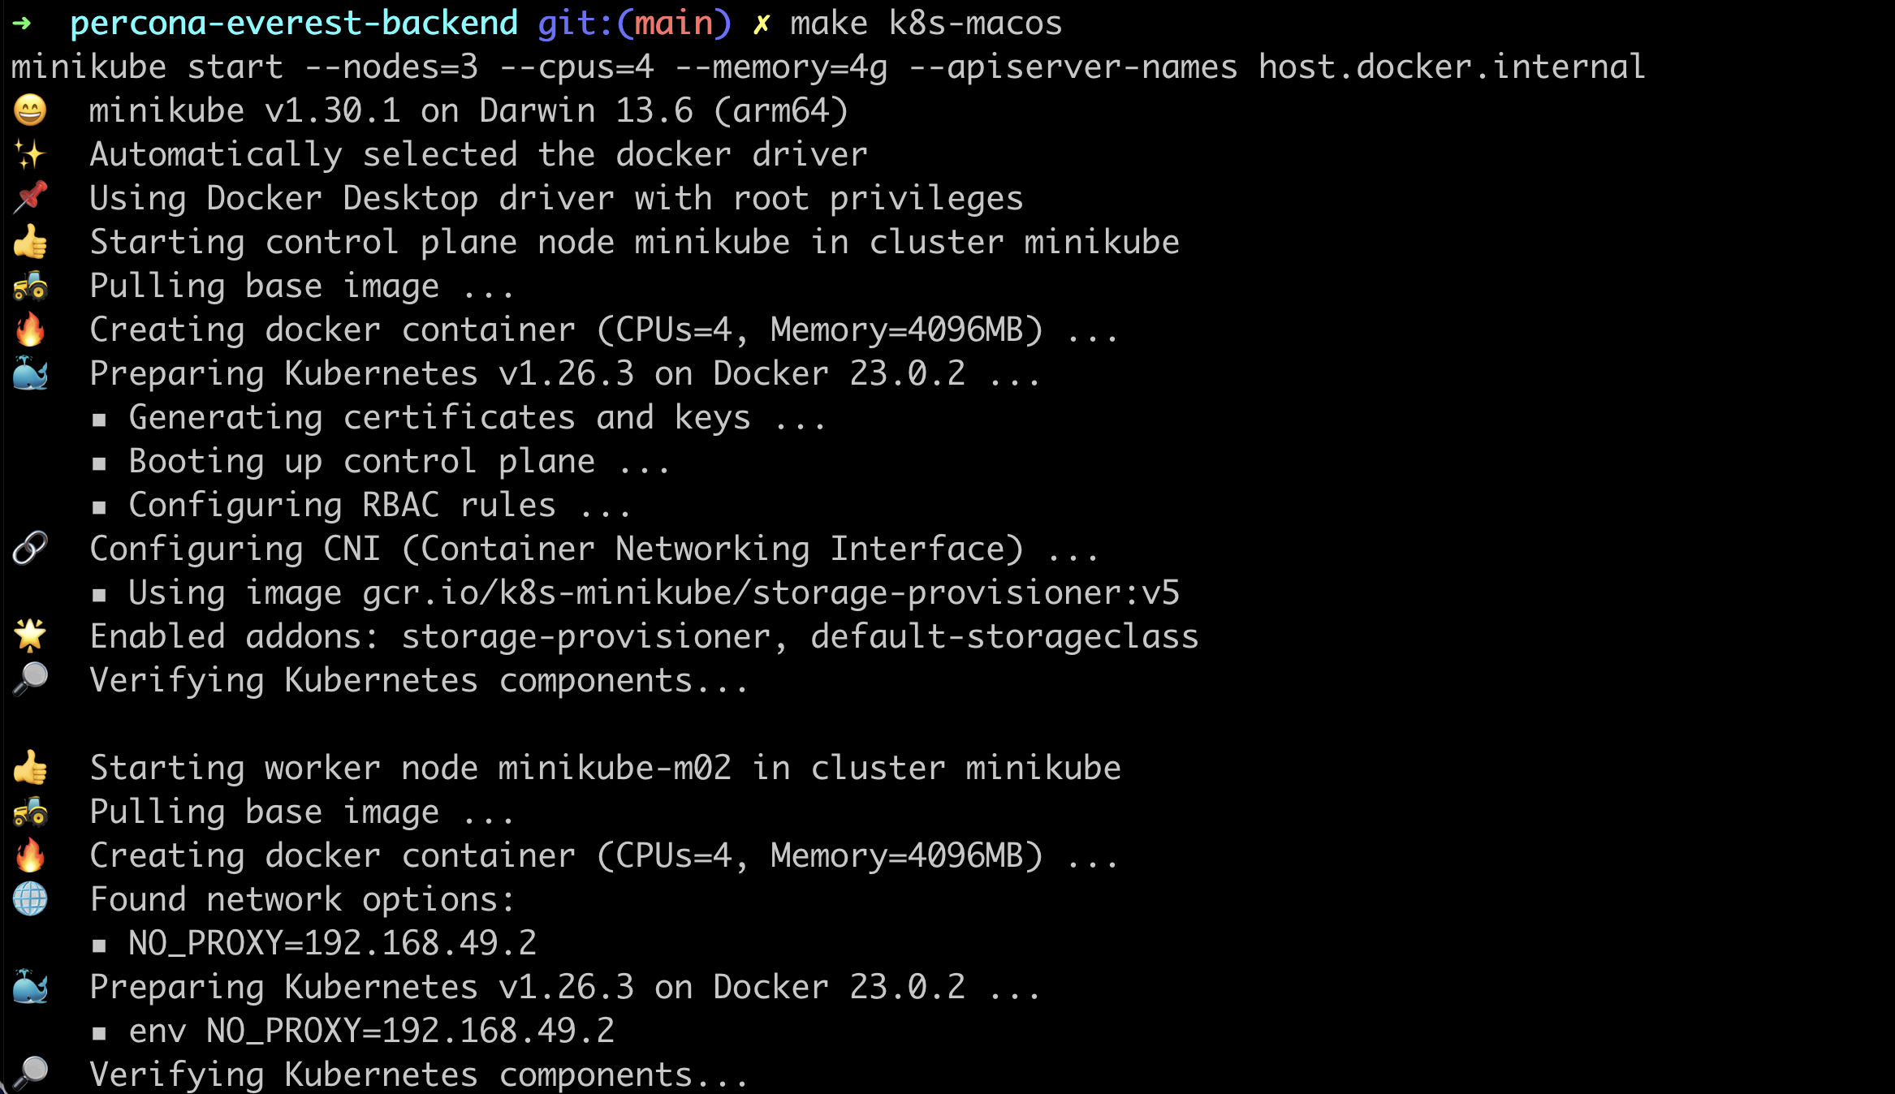Click the globe emoji beside Found network options

click(x=30, y=899)
